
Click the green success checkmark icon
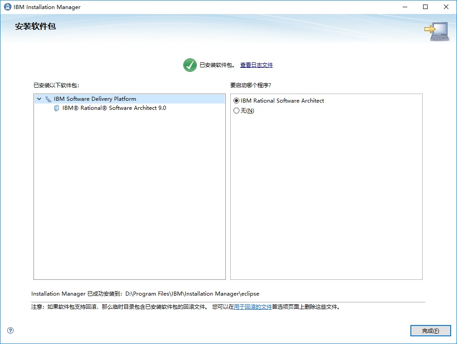(x=190, y=65)
